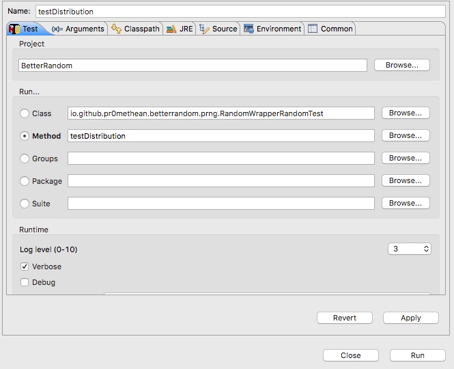
Task: Run the testDistribution configuration
Action: [418, 355]
